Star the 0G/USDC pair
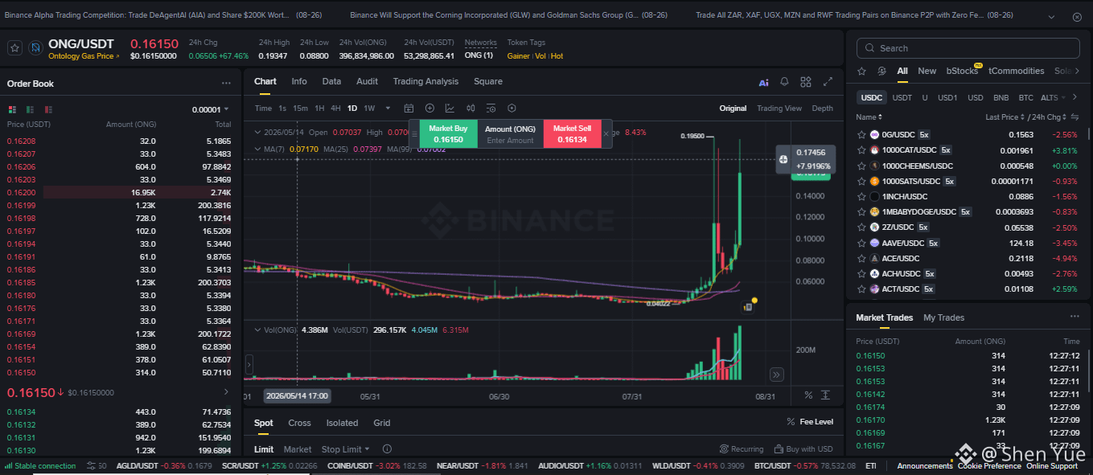This screenshot has height=475, width=1093. [x=861, y=135]
